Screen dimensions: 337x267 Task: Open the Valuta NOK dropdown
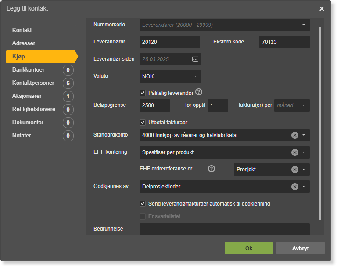[x=170, y=76]
